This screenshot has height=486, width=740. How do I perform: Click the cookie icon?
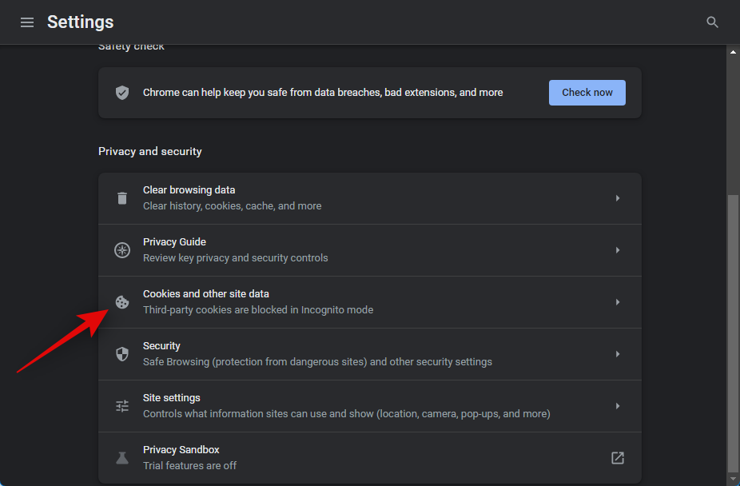pos(122,302)
